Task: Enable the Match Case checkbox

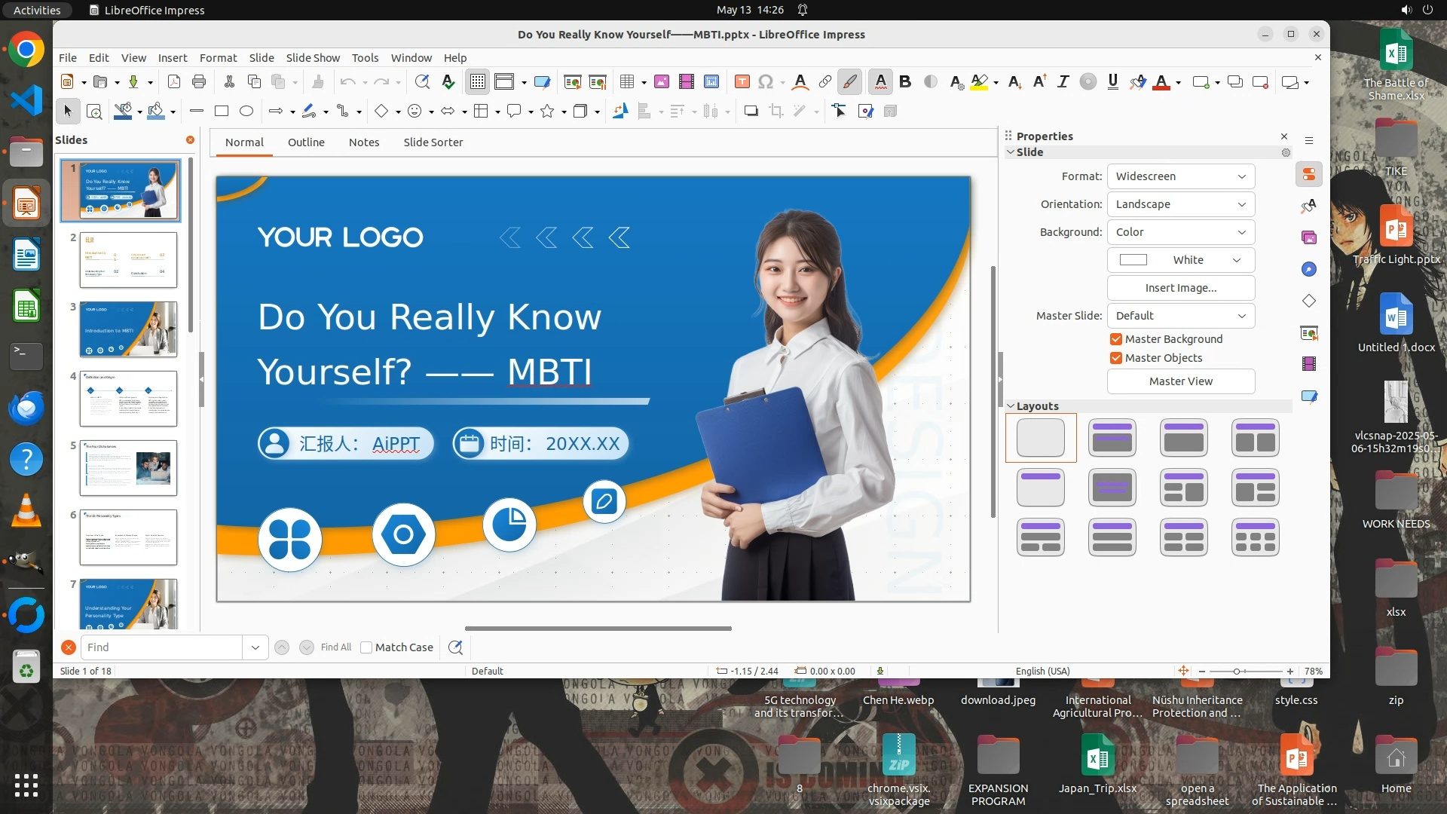Action: [x=366, y=647]
